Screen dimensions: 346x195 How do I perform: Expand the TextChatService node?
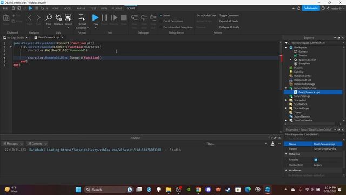tap(286, 120)
